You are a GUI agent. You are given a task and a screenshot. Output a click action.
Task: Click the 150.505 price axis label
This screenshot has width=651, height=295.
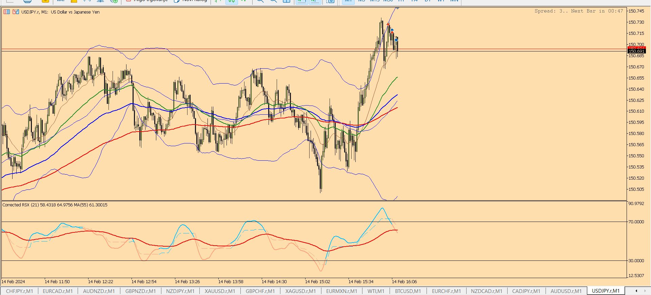(636, 189)
